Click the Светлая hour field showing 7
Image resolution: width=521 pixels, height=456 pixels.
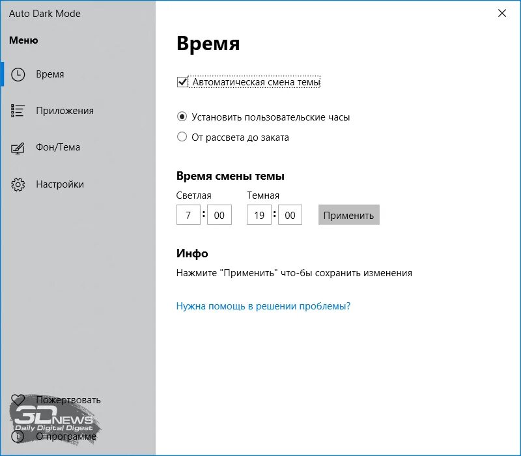point(188,215)
